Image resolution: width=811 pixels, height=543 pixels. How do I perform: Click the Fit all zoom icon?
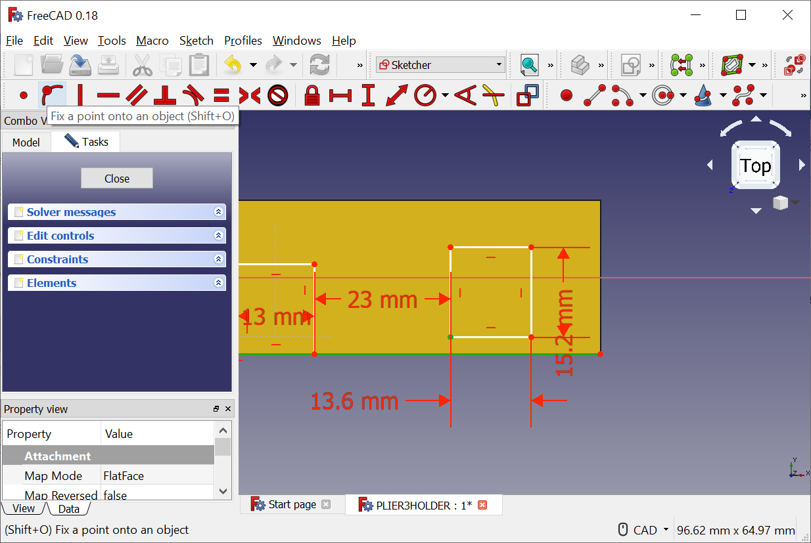529,65
